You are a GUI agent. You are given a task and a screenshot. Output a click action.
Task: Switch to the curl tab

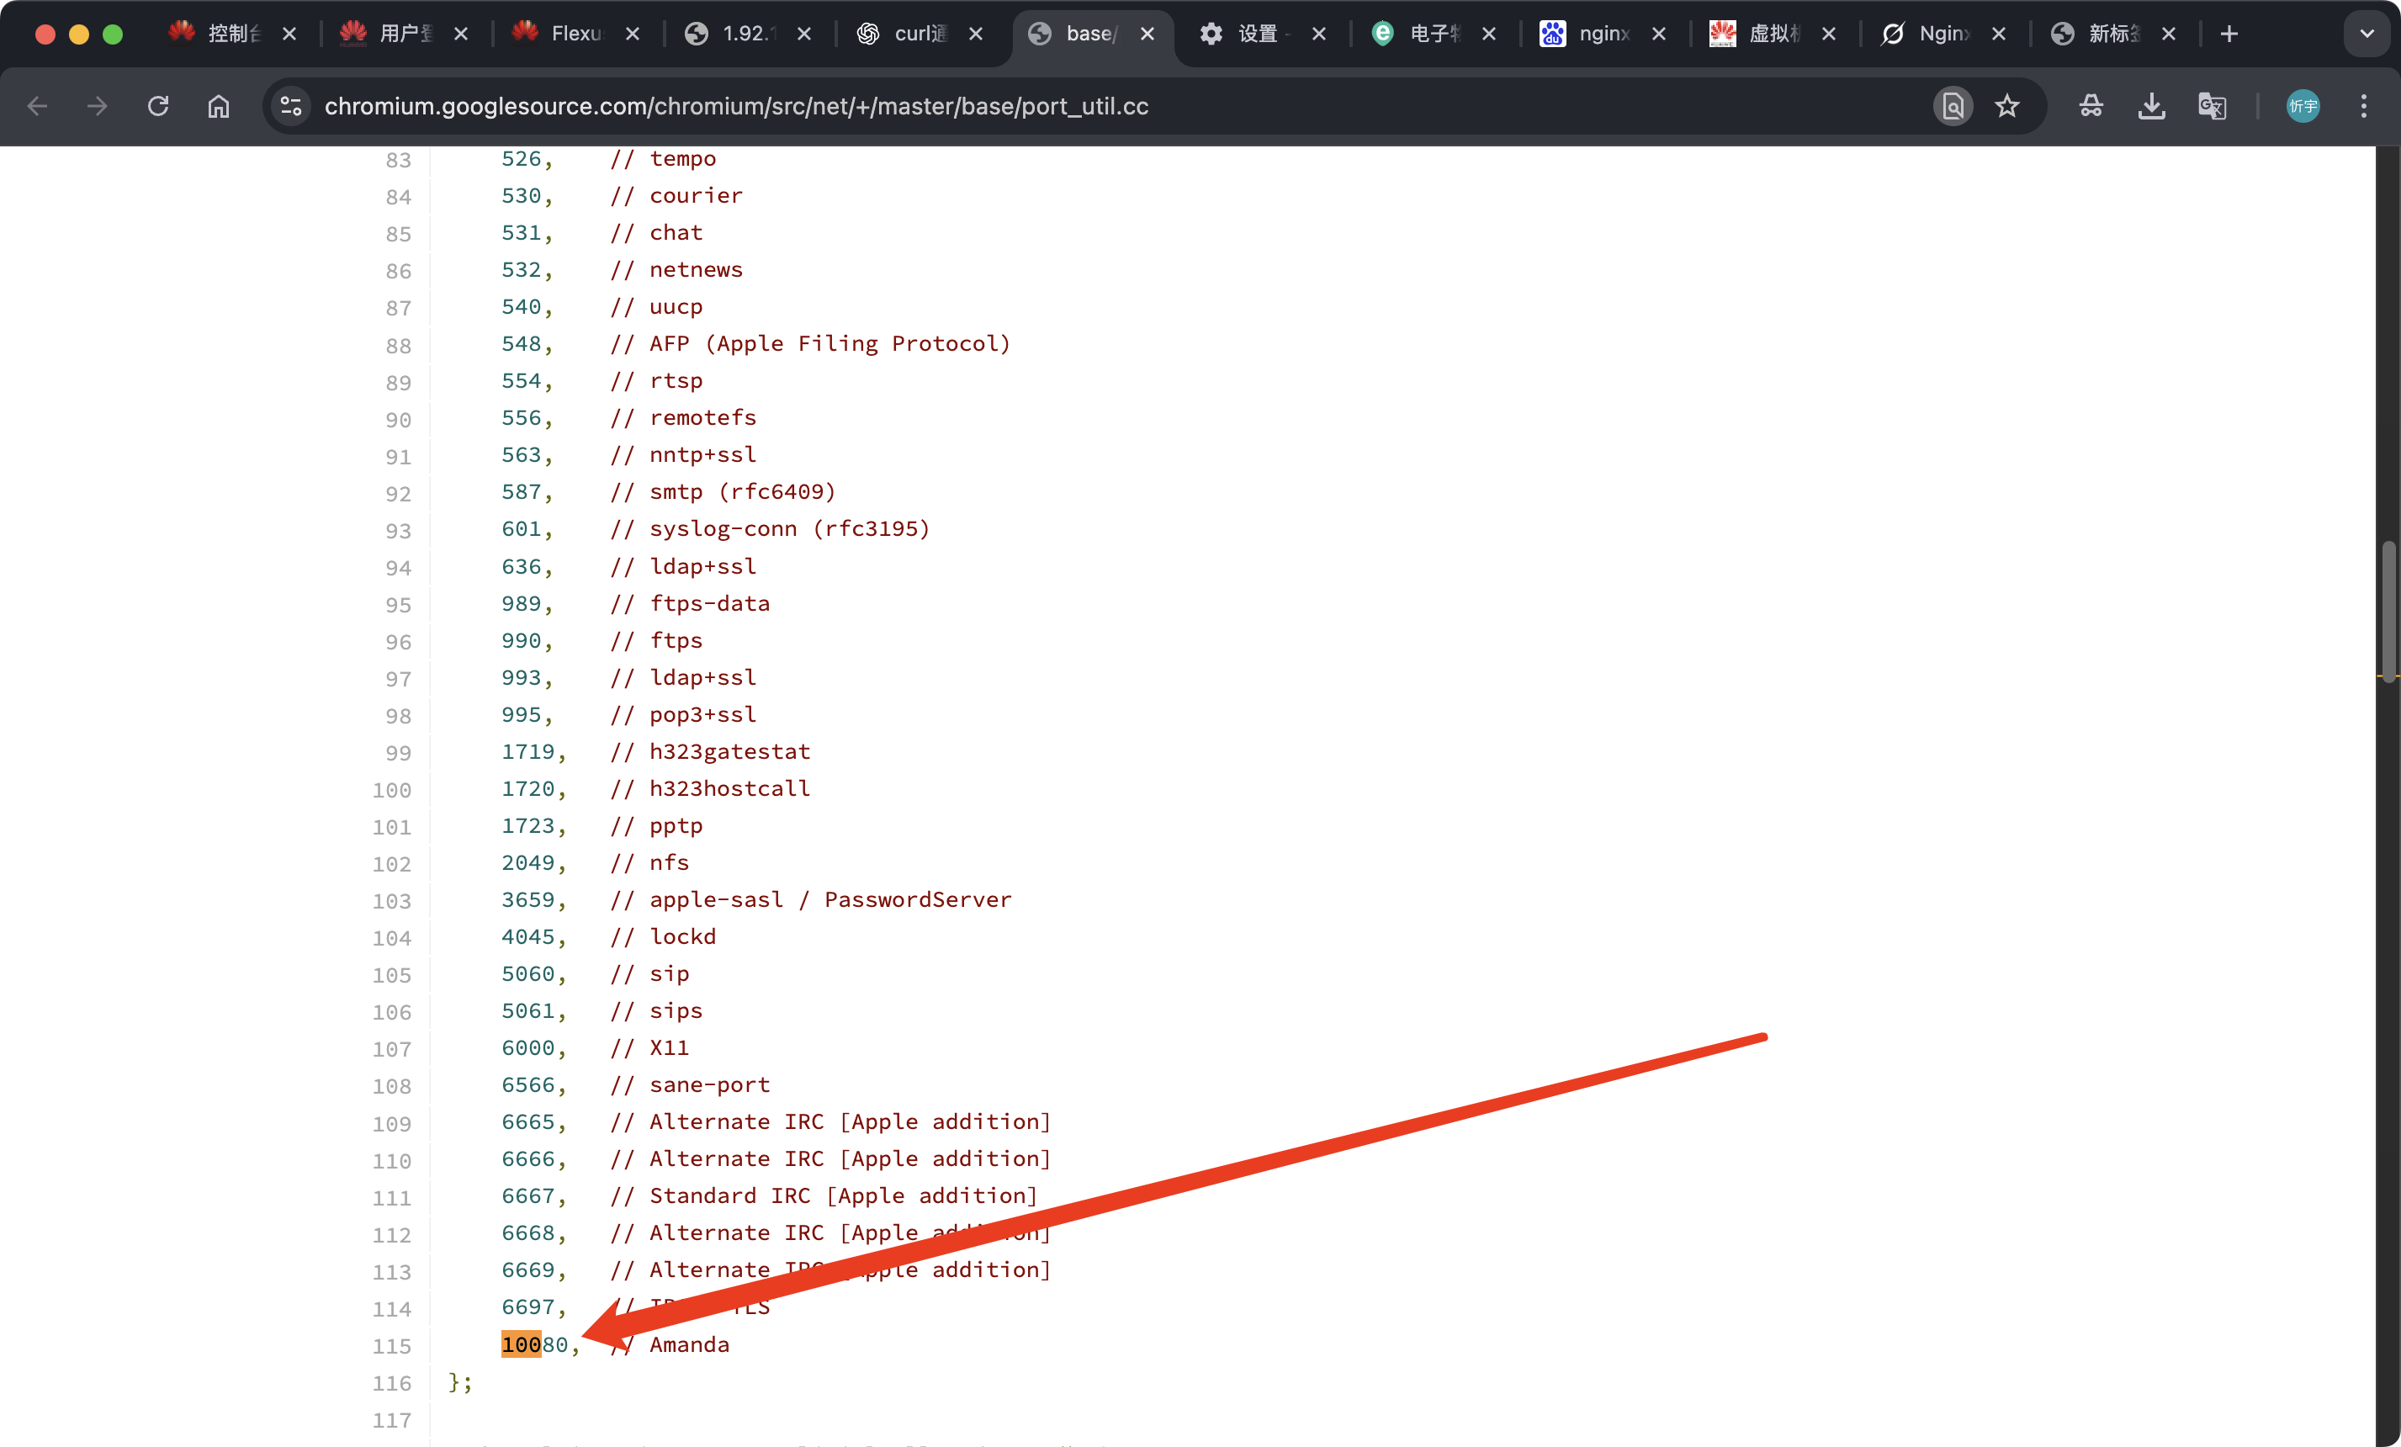pos(916,34)
